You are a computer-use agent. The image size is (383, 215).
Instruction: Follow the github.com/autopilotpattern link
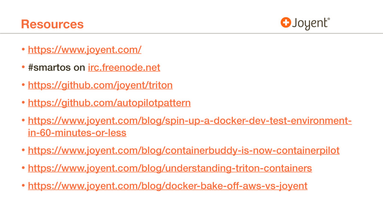tap(109, 103)
